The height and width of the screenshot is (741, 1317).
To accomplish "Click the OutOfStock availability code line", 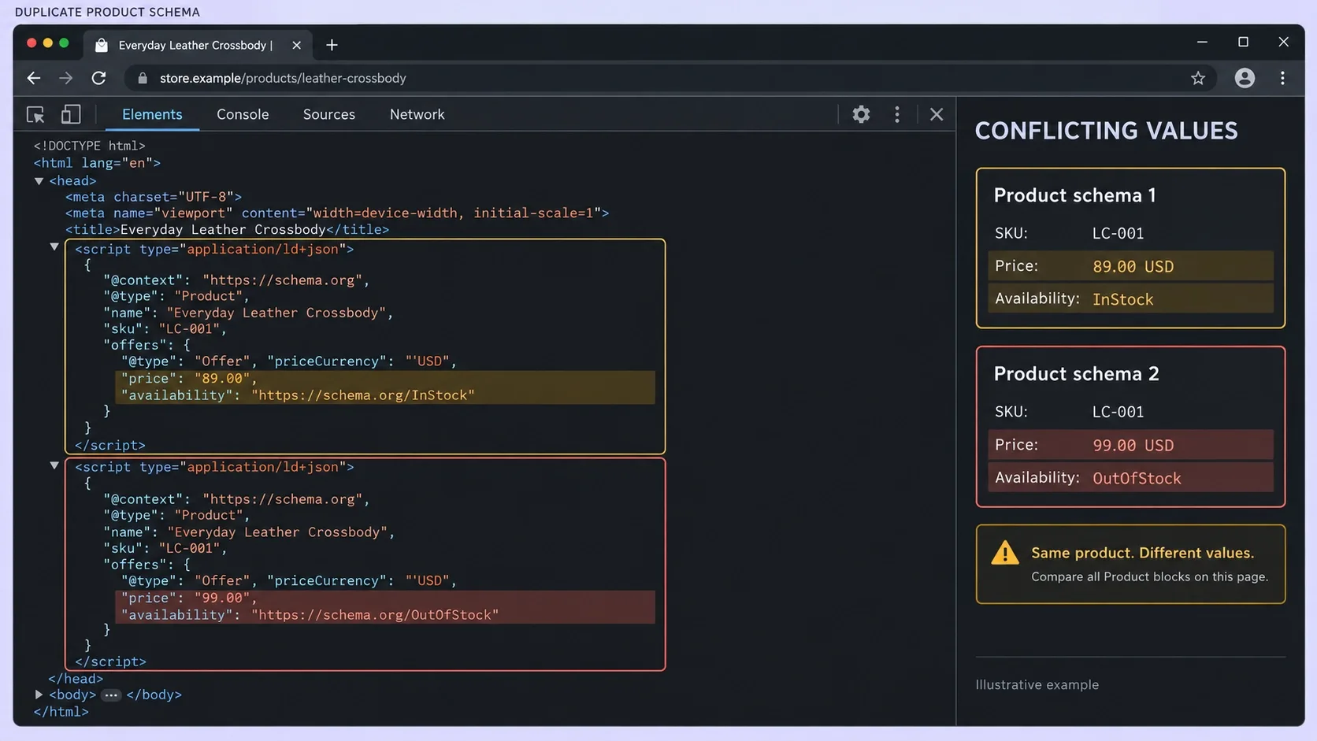I will [310, 615].
